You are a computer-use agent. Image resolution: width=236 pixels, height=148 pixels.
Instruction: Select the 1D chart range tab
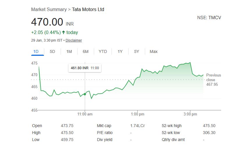36,51
